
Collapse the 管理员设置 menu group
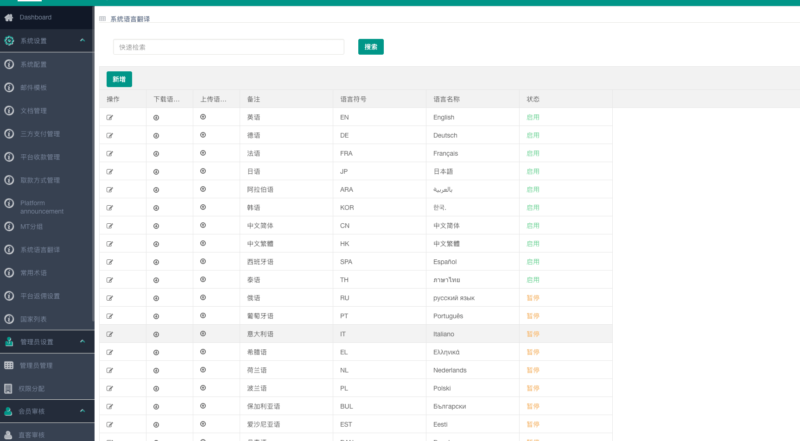click(x=83, y=341)
